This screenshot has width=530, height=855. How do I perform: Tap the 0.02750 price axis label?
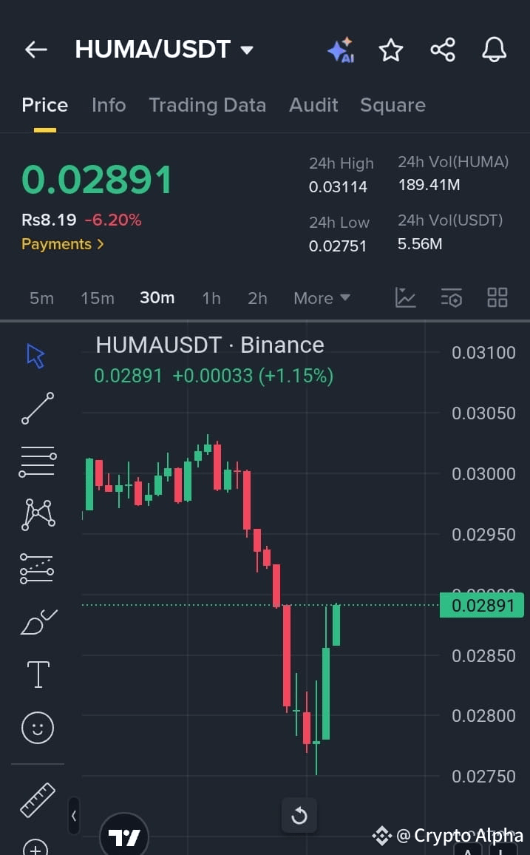click(x=483, y=776)
